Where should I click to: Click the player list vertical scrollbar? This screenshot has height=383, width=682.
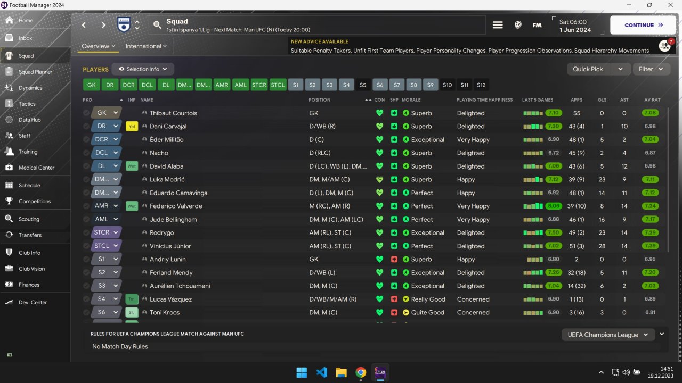point(669,181)
